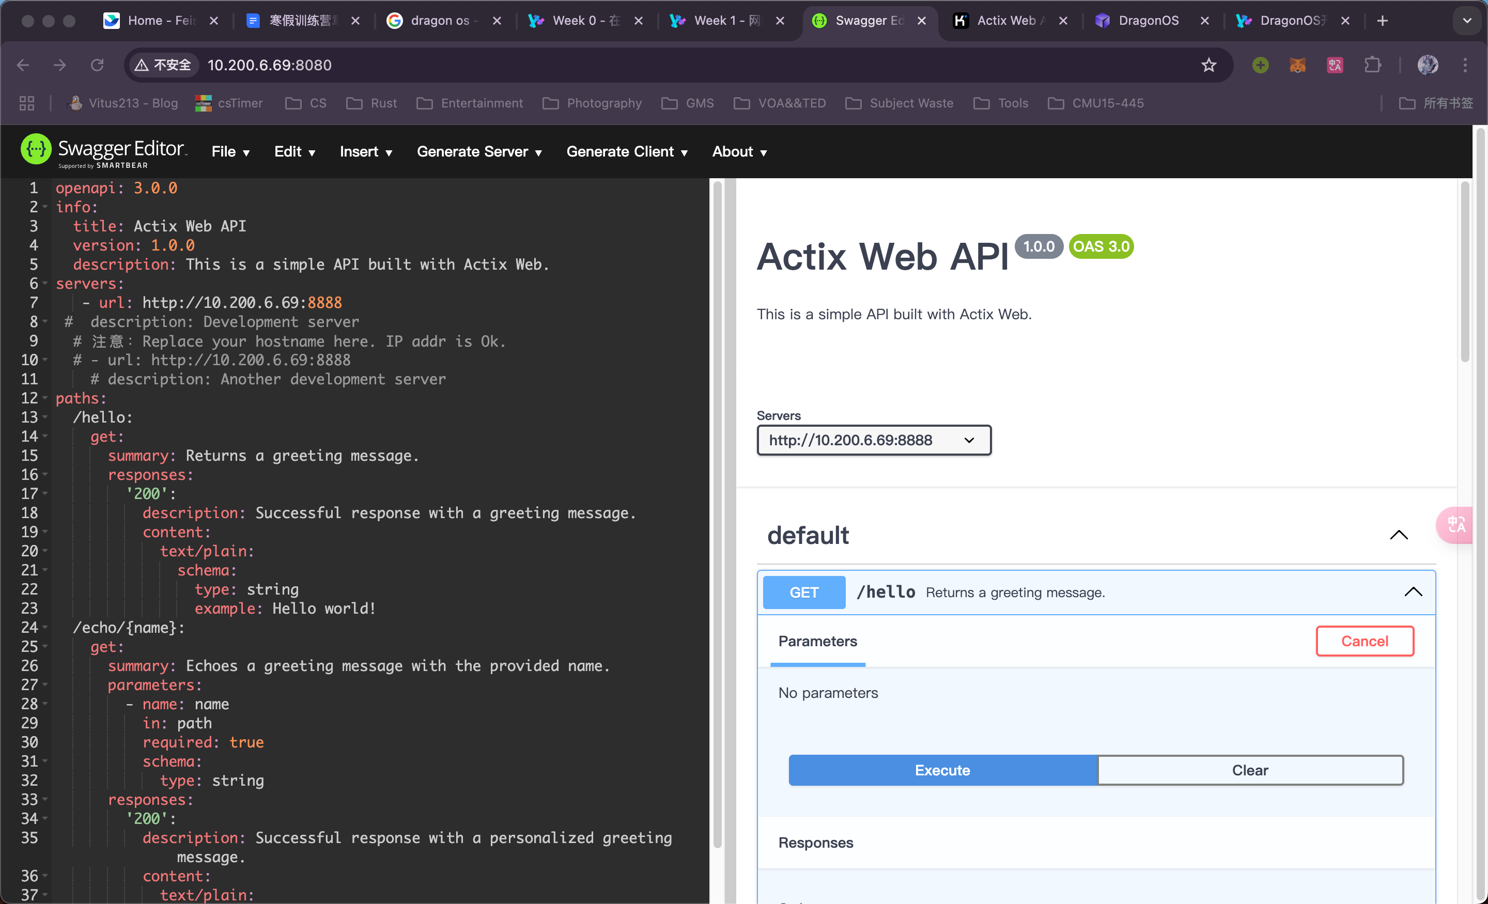Click the Cancel button
1488x904 pixels.
click(x=1365, y=641)
